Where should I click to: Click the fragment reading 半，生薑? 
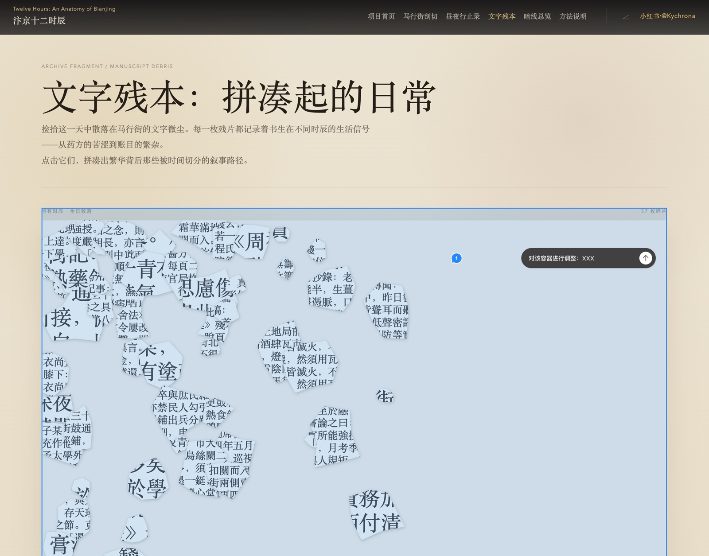coord(331,289)
